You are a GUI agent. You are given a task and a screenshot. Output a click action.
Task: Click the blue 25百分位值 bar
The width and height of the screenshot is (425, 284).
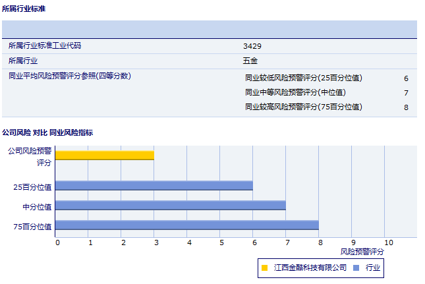click(154, 186)
